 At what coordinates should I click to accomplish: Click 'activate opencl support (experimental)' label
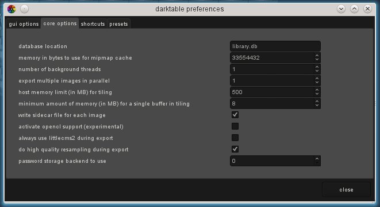tap(71, 127)
